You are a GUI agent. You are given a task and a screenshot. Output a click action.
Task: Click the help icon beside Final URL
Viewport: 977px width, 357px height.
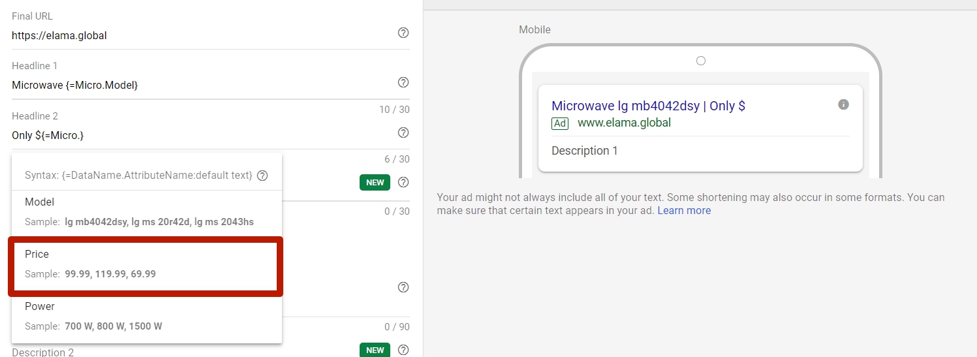point(403,33)
